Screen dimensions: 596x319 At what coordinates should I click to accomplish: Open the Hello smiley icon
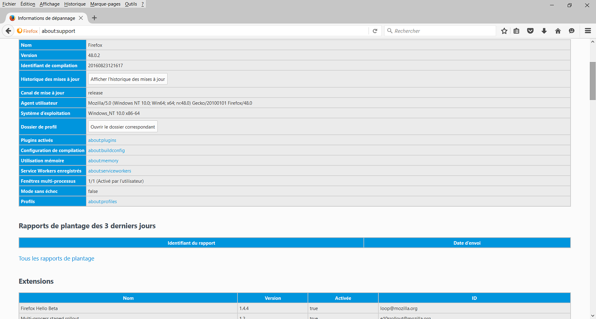(572, 31)
